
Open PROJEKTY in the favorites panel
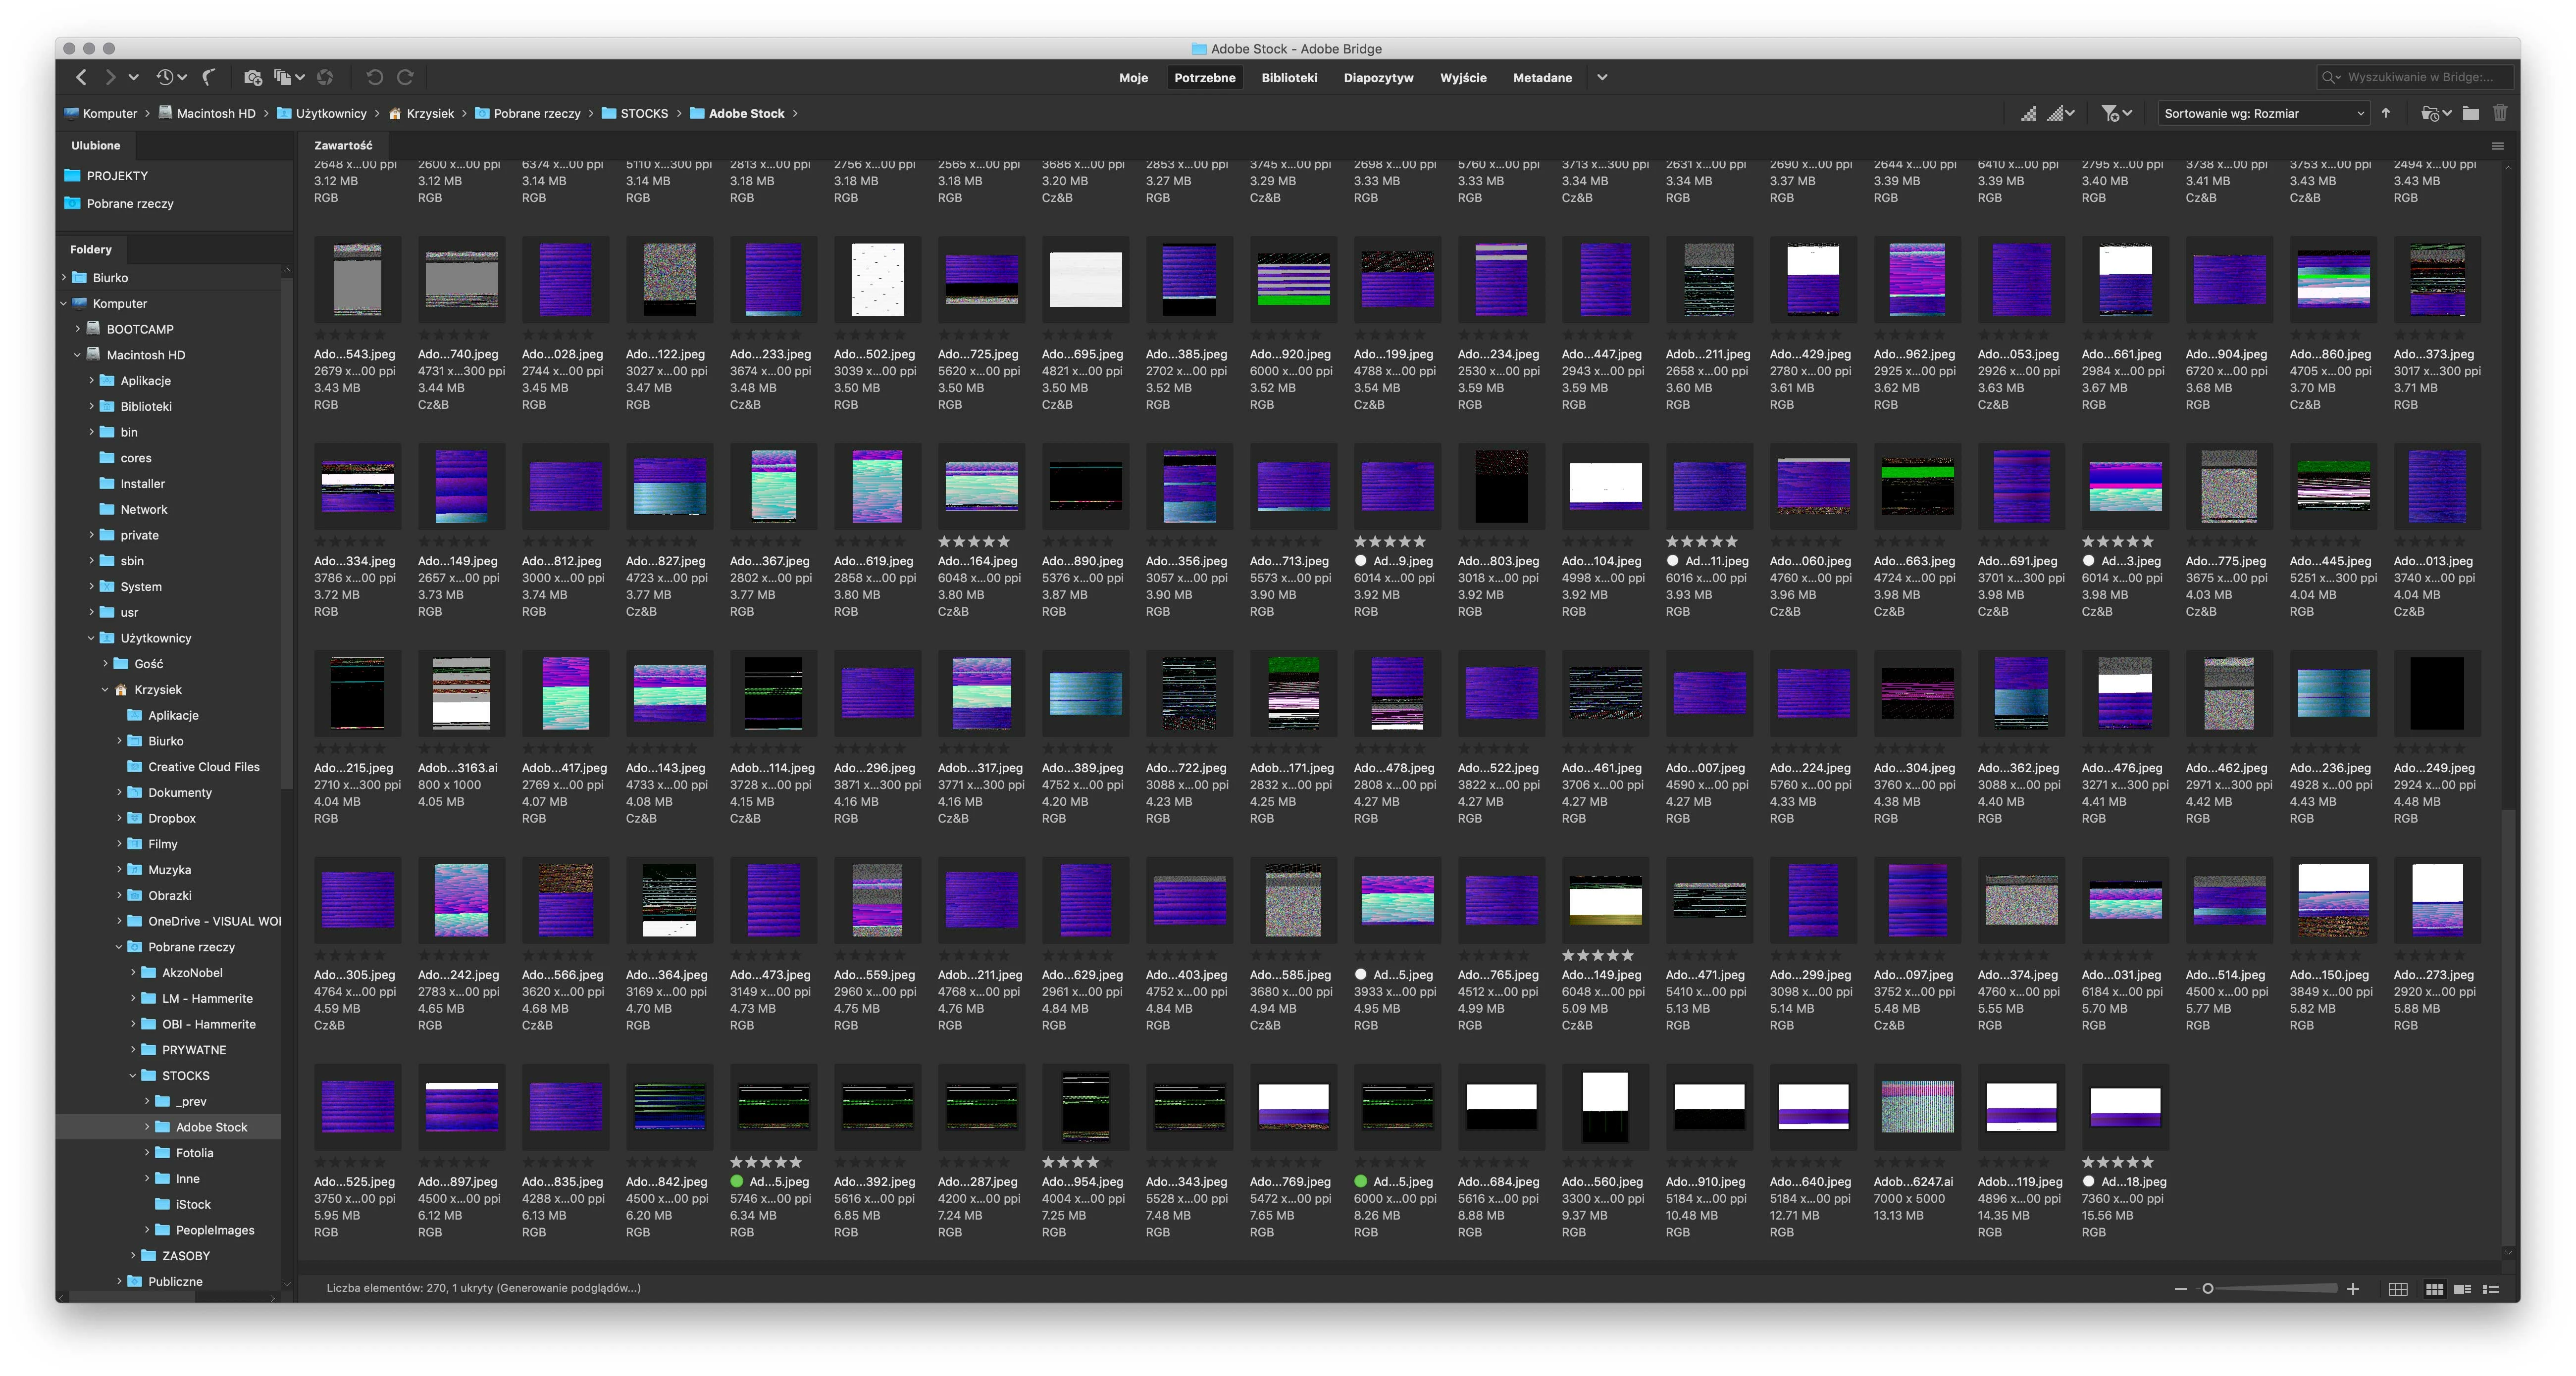[x=117, y=175]
